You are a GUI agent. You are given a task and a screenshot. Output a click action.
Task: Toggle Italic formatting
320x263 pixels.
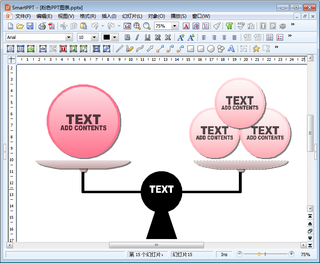[137, 37]
